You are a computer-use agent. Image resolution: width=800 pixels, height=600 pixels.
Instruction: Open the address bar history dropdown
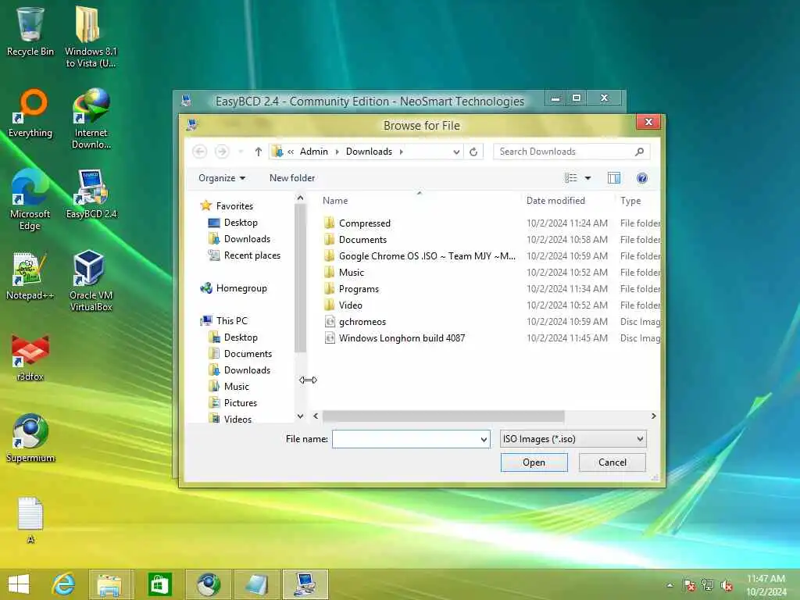pos(456,152)
